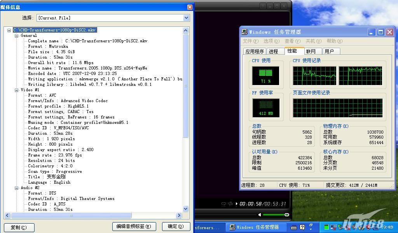The height and width of the screenshot is (233, 398).
Task: Open the 文件(F) menu in Task Manager
Action: point(251,41)
